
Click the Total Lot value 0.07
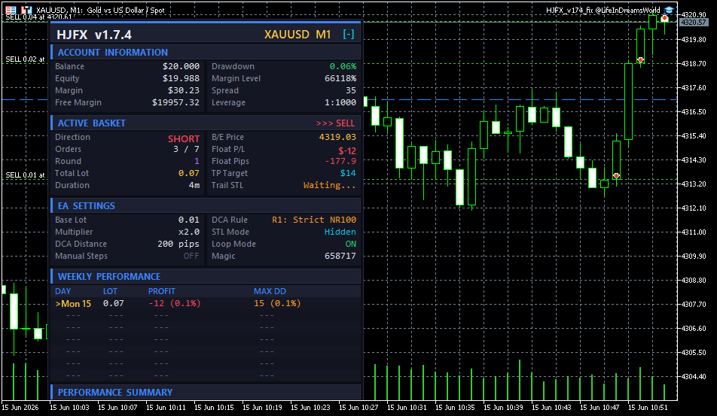click(x=189, y=173)
